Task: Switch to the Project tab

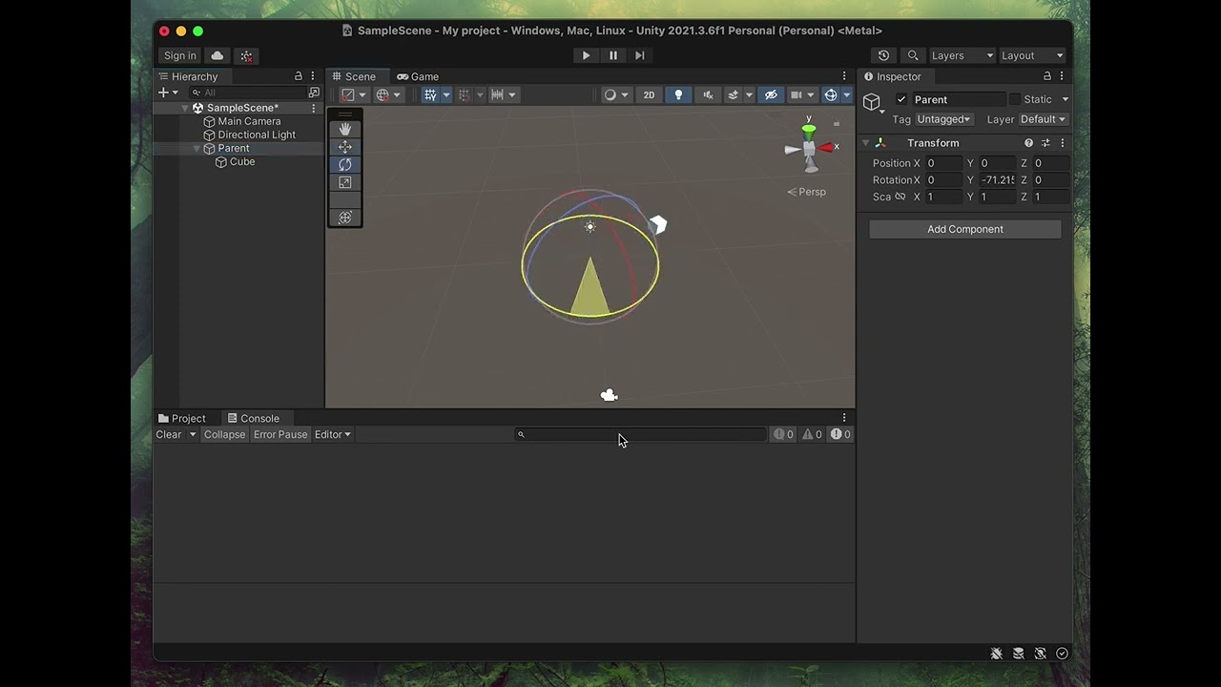Action: point(182,418)
